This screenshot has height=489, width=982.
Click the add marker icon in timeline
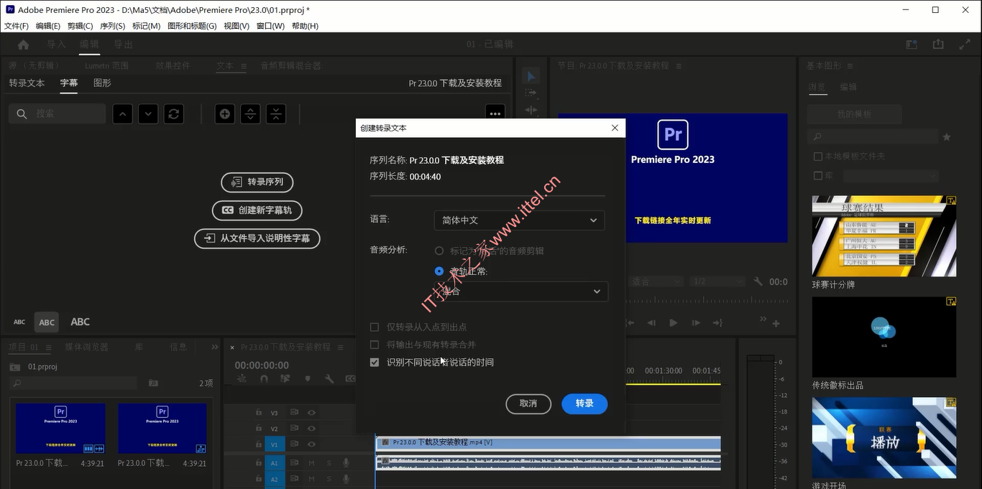tap(308, 378)
